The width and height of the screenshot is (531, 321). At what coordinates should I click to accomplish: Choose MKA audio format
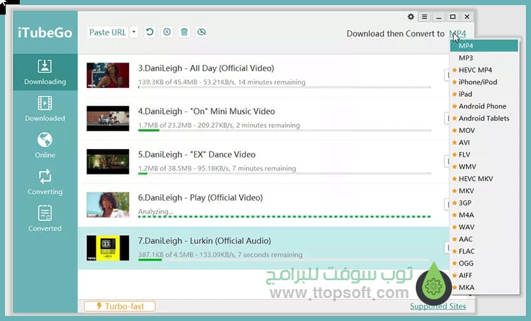point(485,287)
